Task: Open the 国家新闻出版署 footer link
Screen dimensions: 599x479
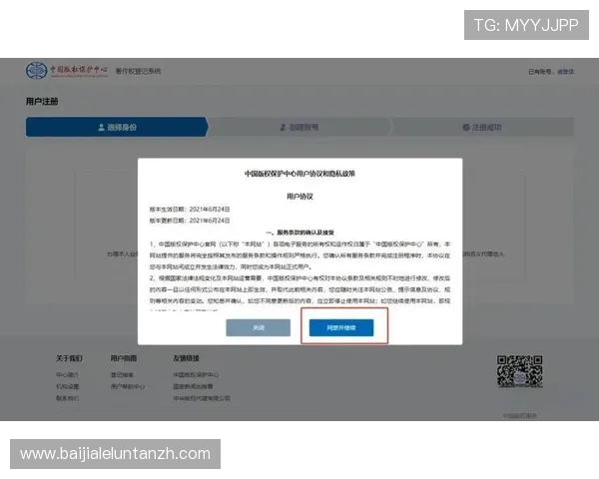Action: pos(193,386)
